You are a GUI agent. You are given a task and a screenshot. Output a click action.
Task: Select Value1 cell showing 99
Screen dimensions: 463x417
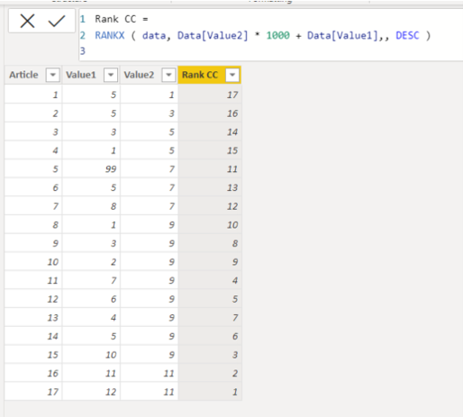(x=91, y=169)
